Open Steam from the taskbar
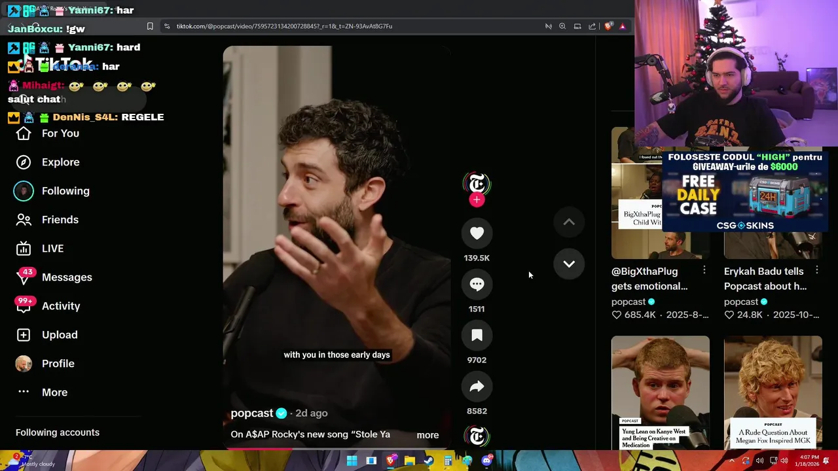The height and width of the screenshot is (471, 838). [428, 461]
